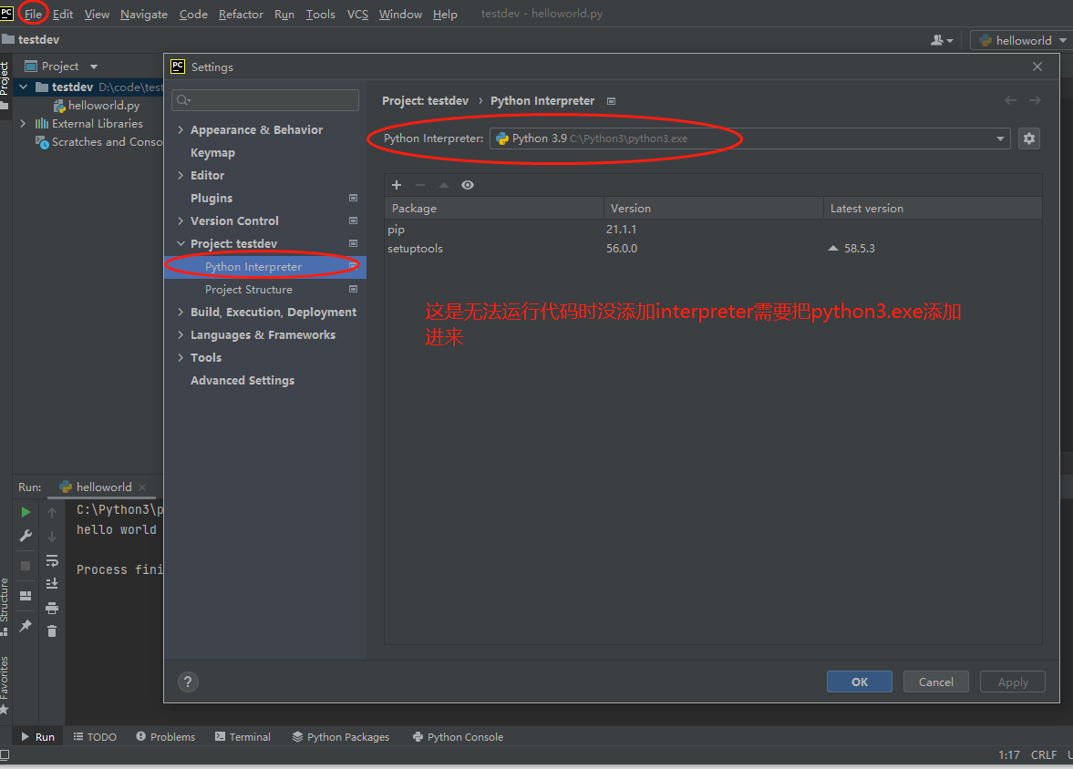Open the Refactor menu
Image resolution: width=1073 pixels, height=769 pixels.
[x=241, y=14]
